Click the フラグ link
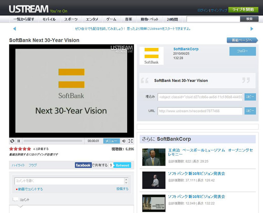 pyautogui.click(x=32, y=165)
